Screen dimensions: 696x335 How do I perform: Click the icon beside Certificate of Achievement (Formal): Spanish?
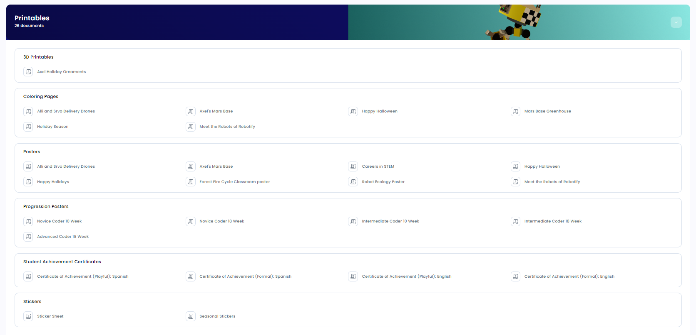pyautogui.click(x=191, y=276)
